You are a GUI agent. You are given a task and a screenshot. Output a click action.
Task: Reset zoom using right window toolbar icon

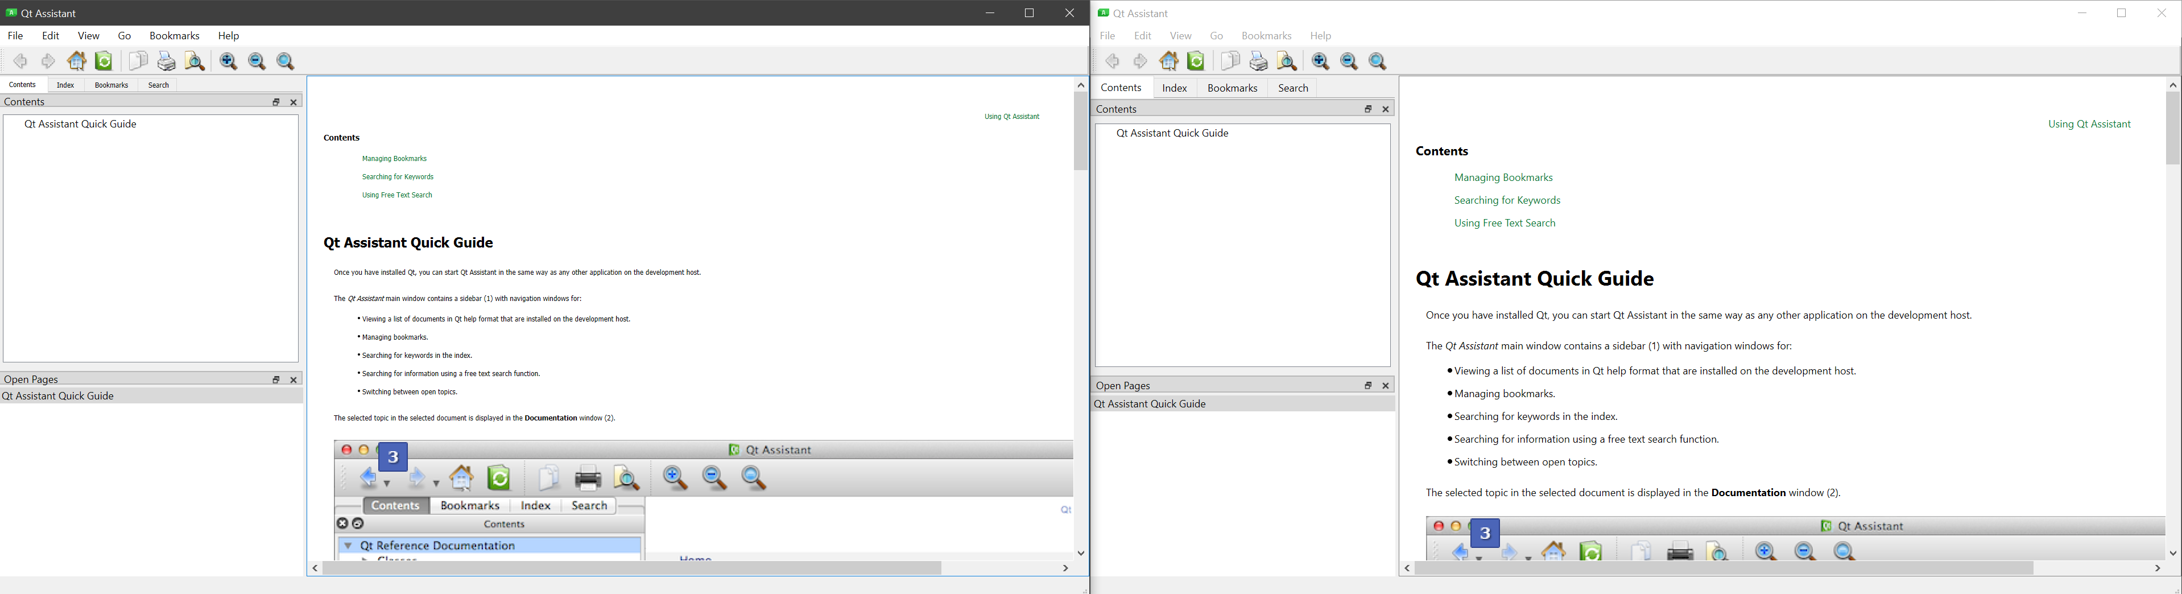click(x=1378, y=61)
